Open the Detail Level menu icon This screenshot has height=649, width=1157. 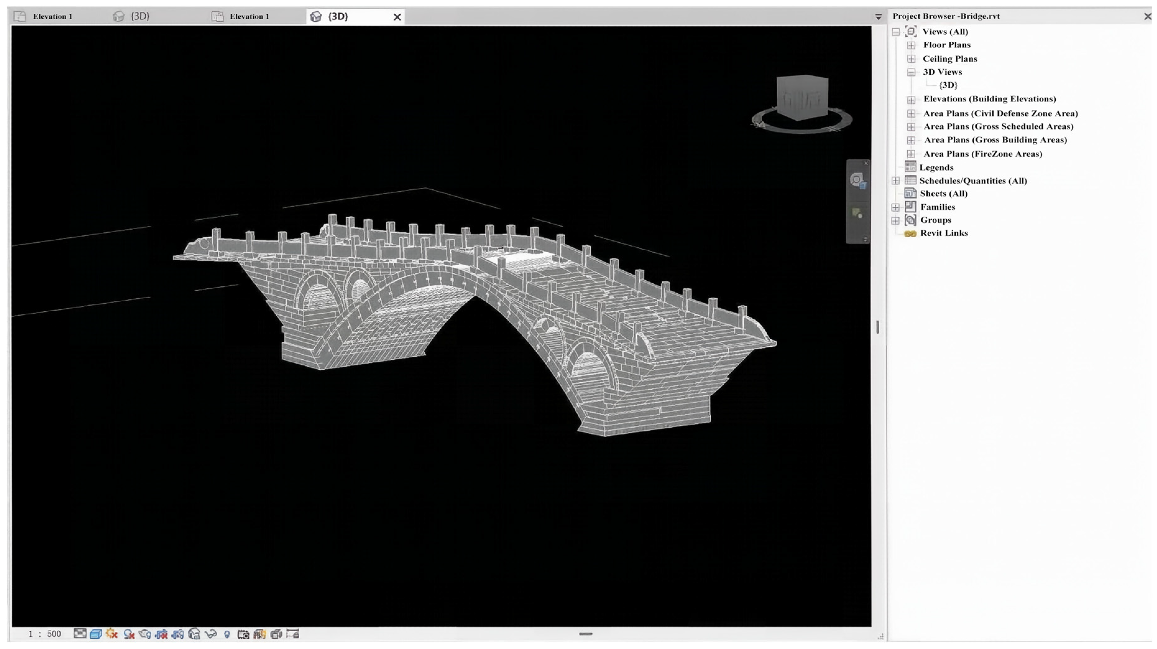(80, 634)
